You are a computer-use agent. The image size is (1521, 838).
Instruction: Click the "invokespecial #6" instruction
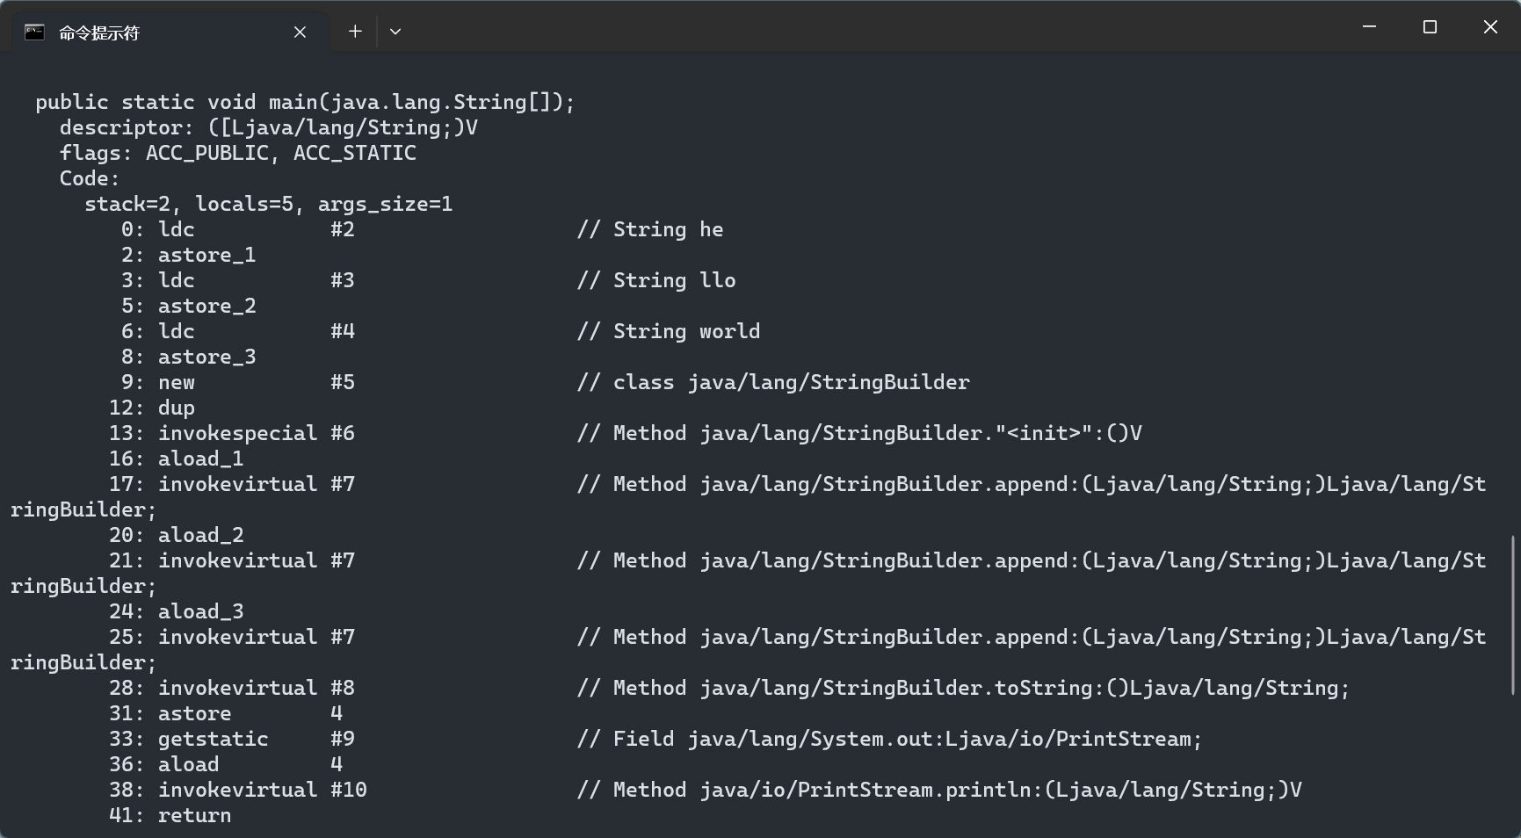[256, 433]
